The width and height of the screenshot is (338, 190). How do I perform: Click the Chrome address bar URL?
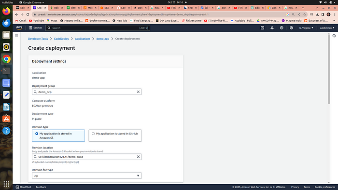point(123,14)
